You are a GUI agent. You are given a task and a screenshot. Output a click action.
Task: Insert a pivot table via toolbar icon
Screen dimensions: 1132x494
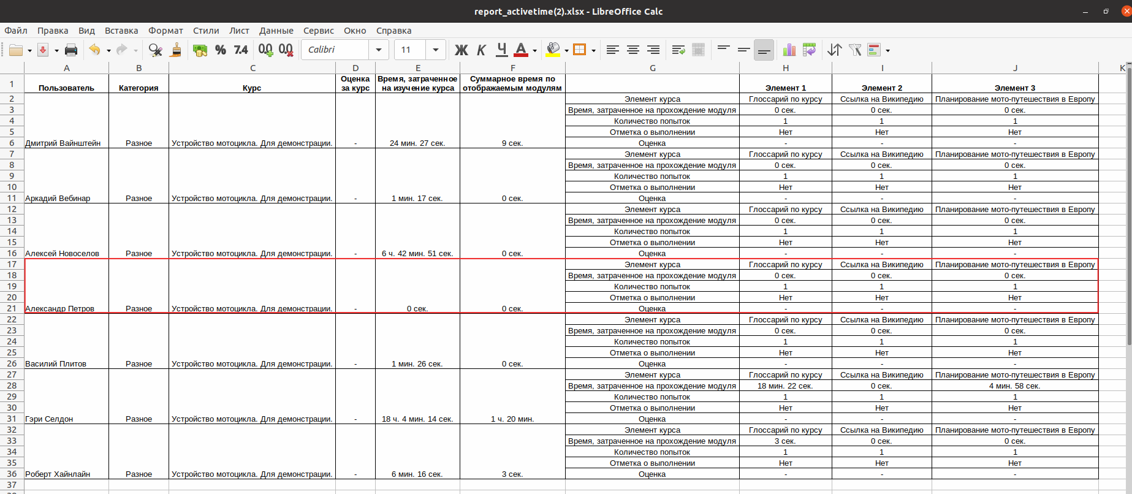coord(809,50)
